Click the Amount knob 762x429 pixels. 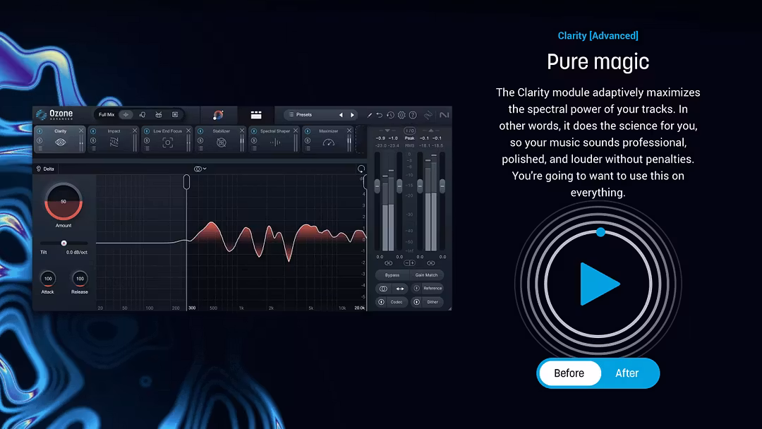pyautogui.click(x=64, y=202)
